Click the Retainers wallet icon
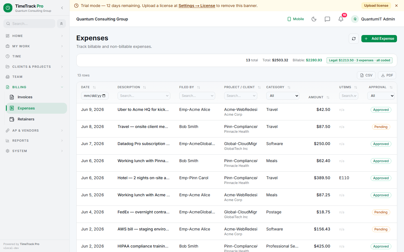The height and width of the screenshot is (252, 404). point(12,119)
